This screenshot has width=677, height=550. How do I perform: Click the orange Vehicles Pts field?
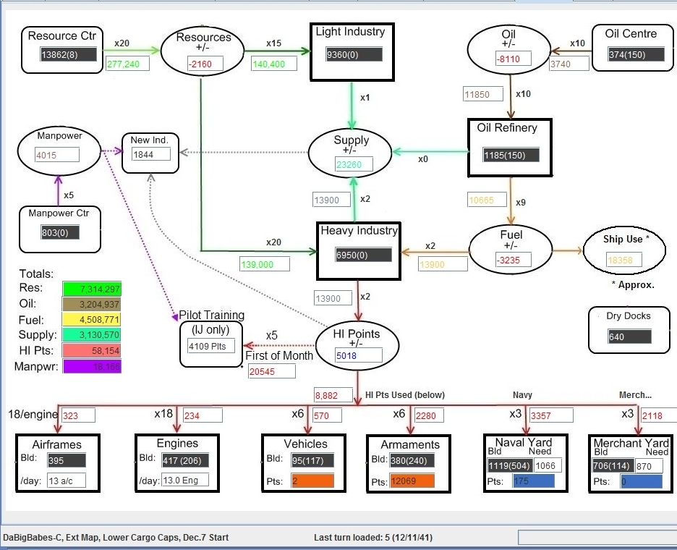tap(312, 481)
